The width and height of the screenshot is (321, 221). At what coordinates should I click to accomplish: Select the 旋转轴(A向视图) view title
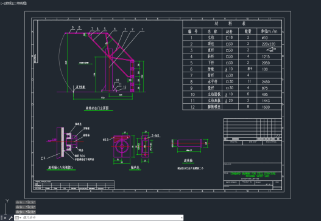(x=60, y=168)
